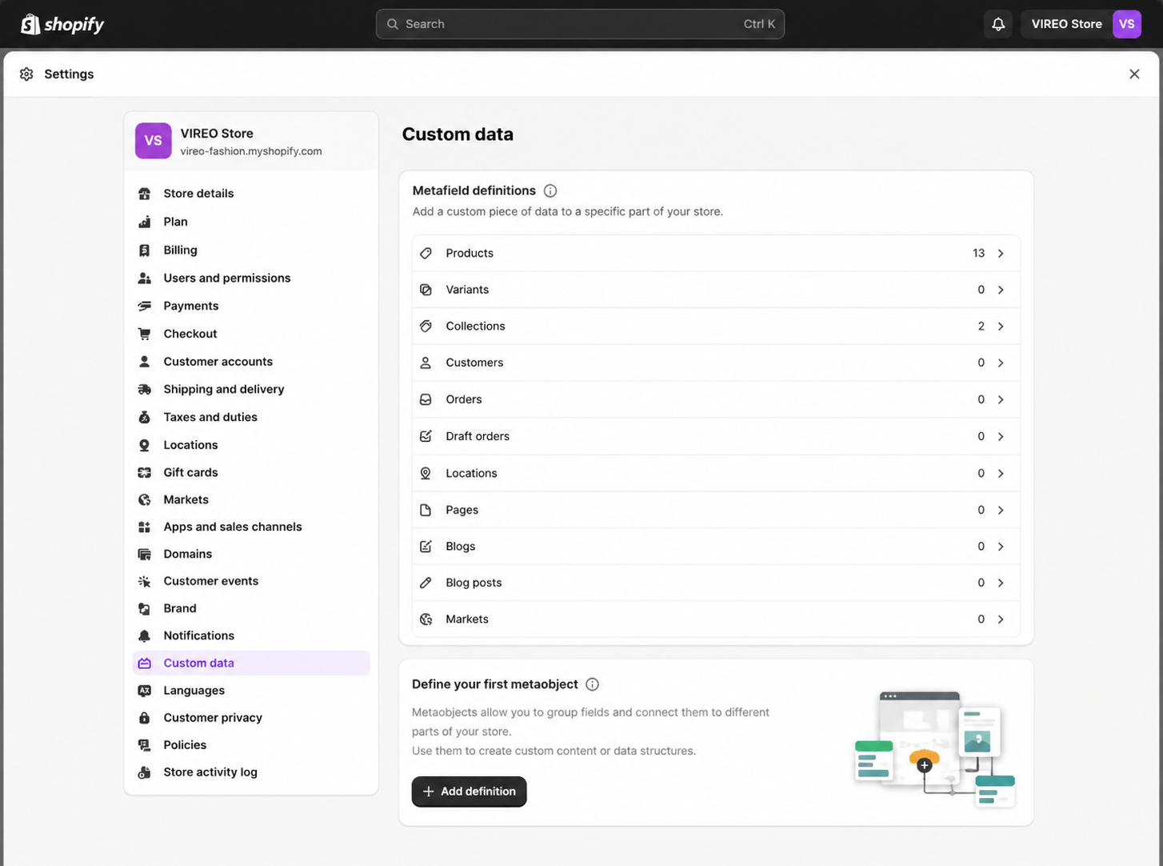Open Store activity log

(x=251, y=772)
